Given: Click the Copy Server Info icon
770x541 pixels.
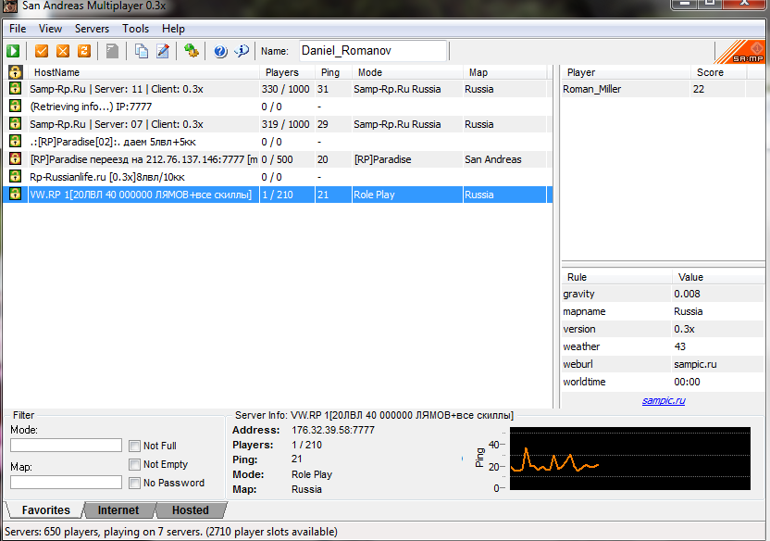Looking at the screenshot, I should click(142, 51).
